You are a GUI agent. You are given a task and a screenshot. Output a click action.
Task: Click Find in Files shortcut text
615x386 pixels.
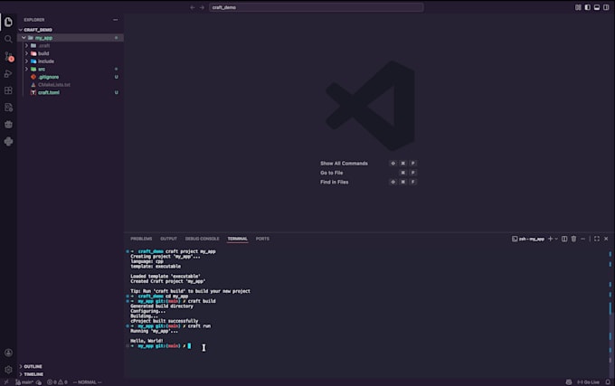(334, 183)
